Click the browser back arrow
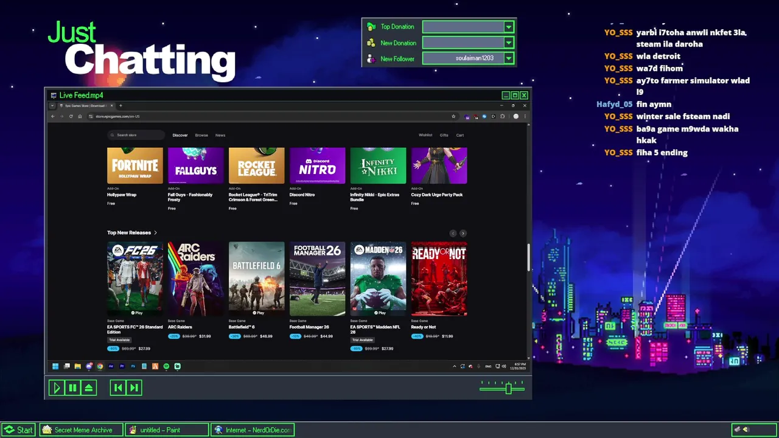Viewport: 779px width, 438px height. click(53, 116)
